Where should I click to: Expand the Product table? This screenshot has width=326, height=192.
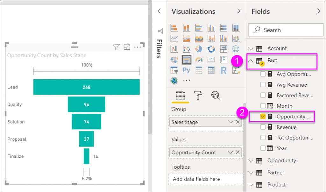(251, 185)
